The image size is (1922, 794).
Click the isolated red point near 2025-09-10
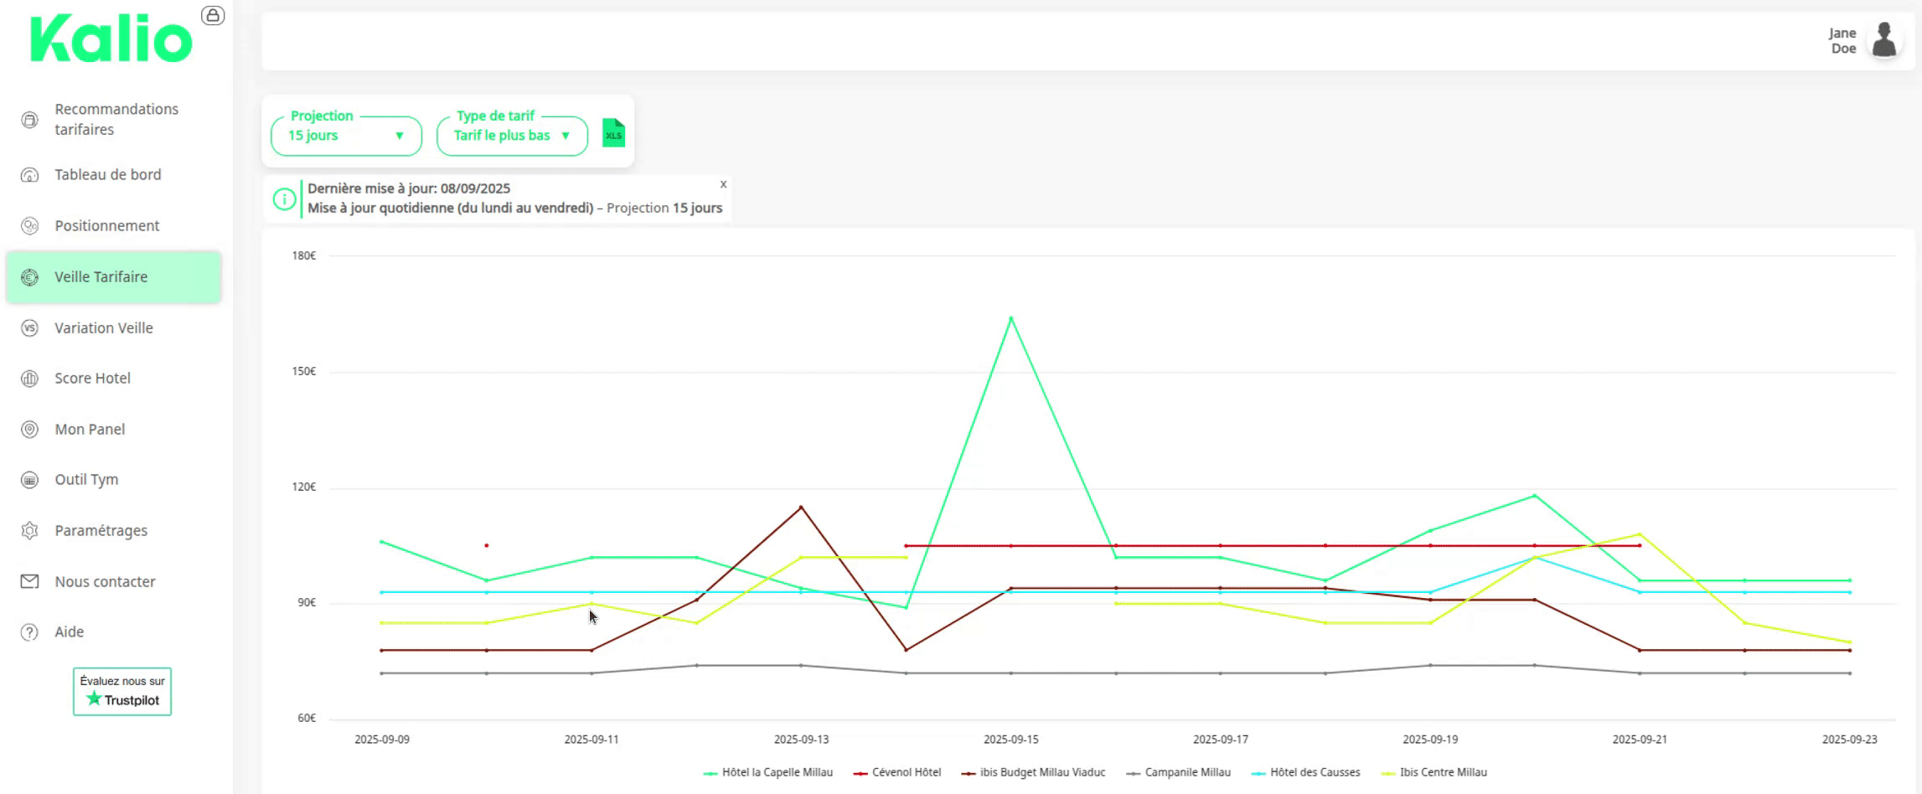pos(487,545)
